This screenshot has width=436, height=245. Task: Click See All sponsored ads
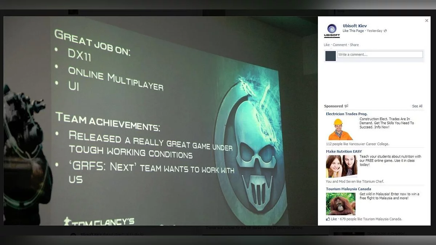pyautogui.click(x=417, y=106)
